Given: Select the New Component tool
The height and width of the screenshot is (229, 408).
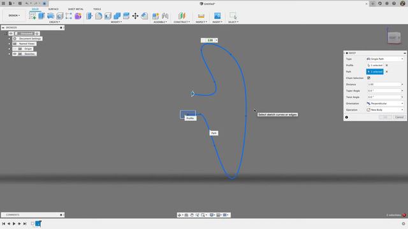Looking at the screenshot, I should click(156, 16).
